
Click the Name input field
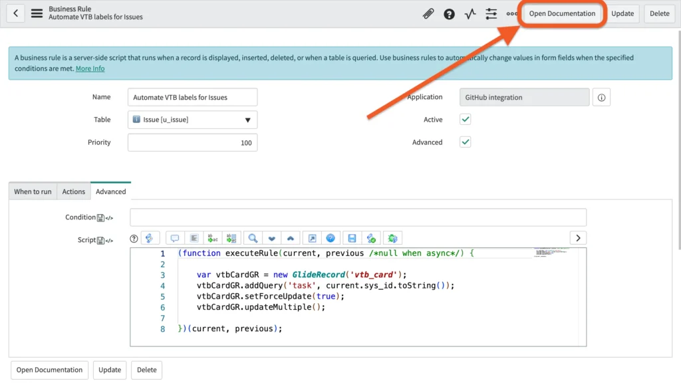192,97
